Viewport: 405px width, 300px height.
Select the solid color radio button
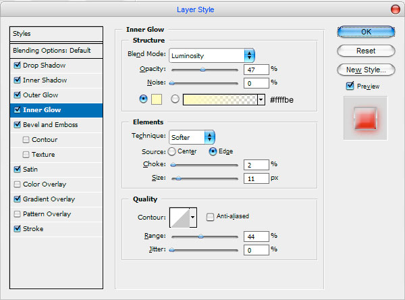pyautogui.click(x=143, y=99)
